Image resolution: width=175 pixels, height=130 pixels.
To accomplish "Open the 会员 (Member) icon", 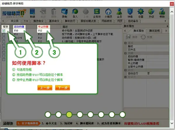I will coord(119,13).
